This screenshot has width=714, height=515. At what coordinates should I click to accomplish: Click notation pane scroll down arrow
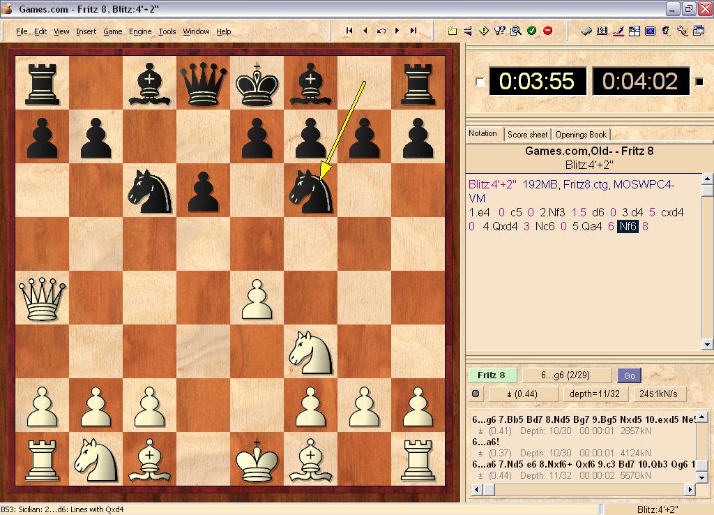(x=707, y=345)
